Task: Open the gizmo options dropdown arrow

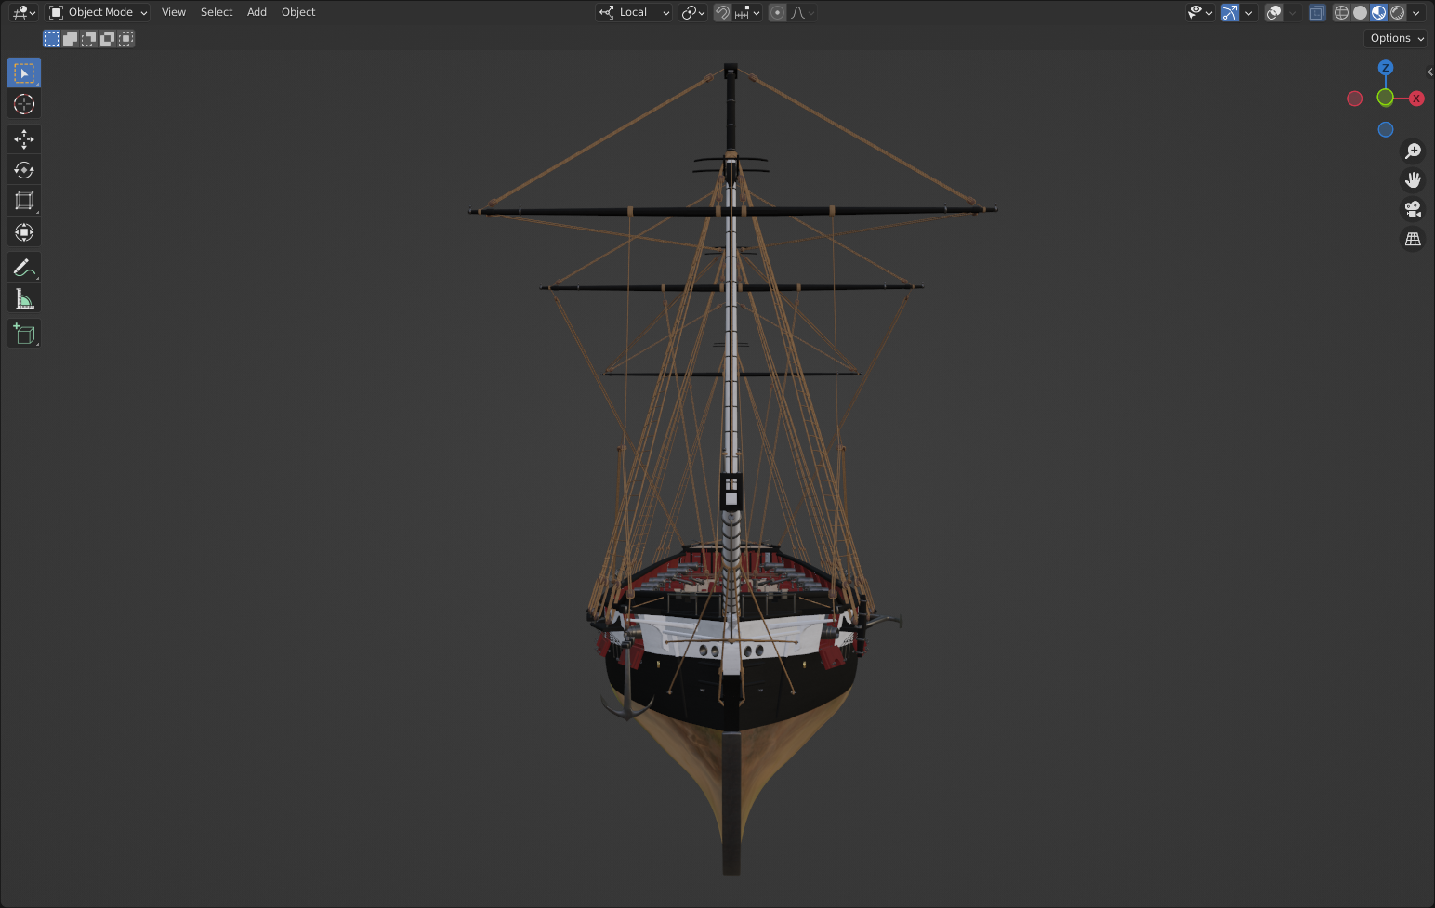Action: 1249,12
